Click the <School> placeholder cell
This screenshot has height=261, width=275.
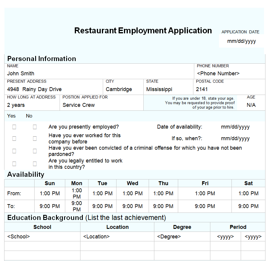coord(18,237)
